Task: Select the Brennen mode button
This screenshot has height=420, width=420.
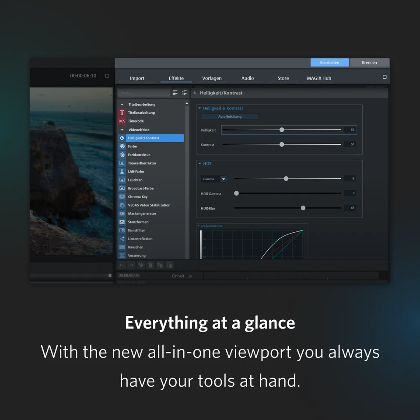Action: [370, 62]
